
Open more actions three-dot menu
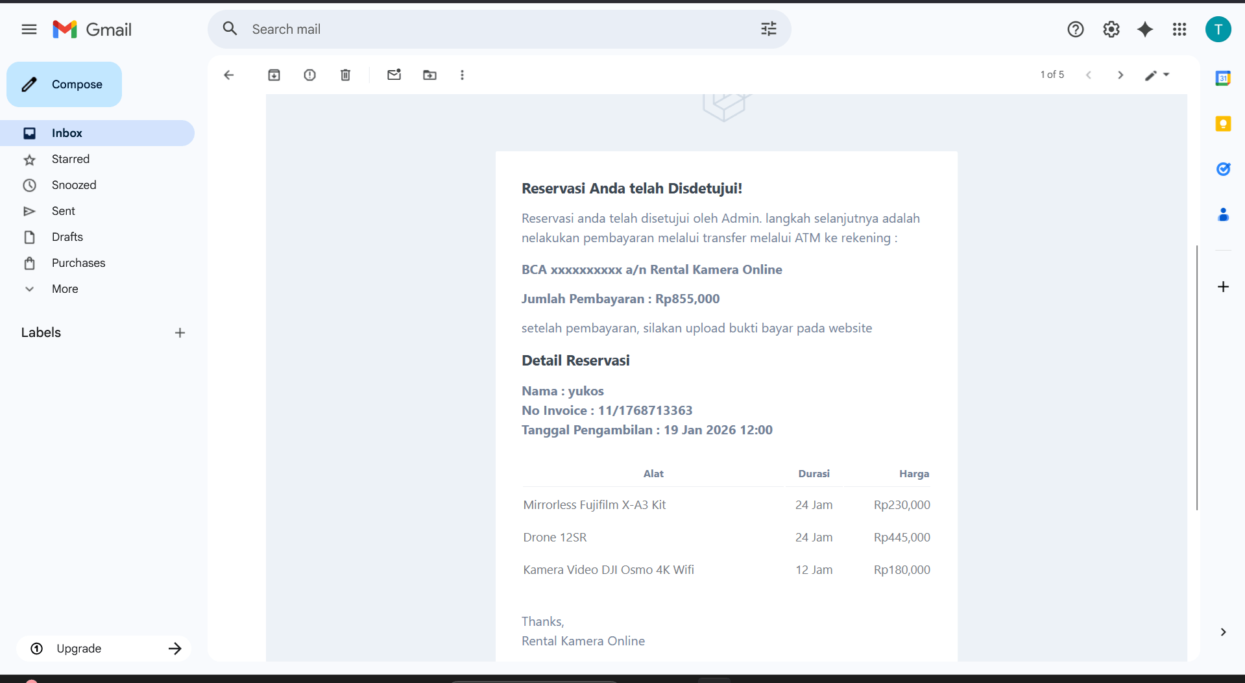pyautogui.click(x=462, y=75)
